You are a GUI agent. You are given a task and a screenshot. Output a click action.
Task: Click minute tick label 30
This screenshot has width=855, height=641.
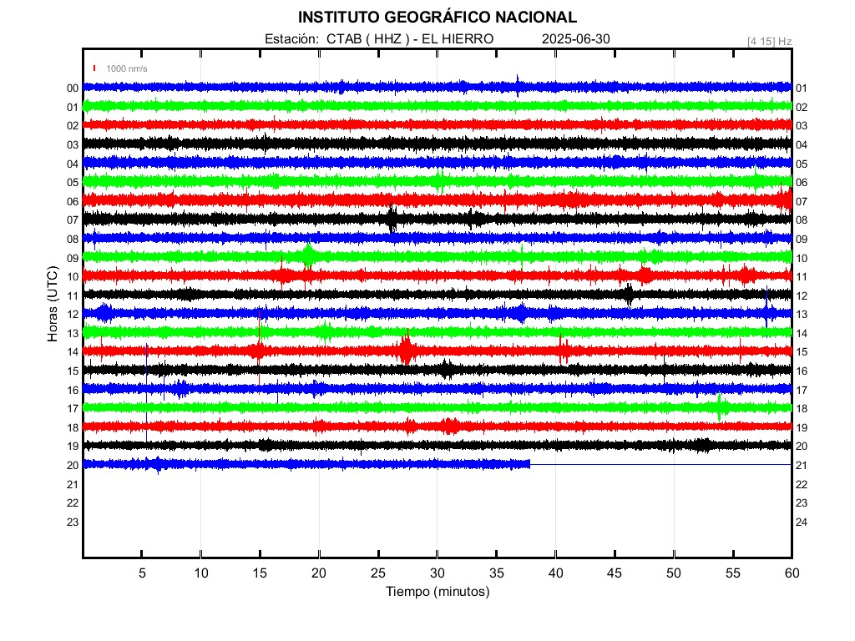point(438,573)
